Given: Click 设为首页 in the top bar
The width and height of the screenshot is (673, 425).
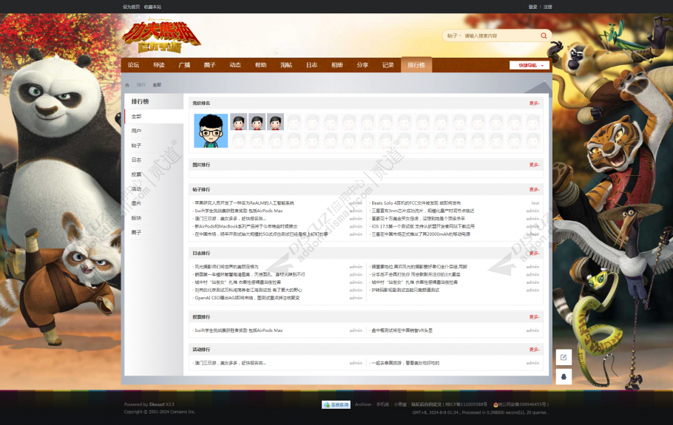Looking at the screenshot, I should tap(132, 7).
